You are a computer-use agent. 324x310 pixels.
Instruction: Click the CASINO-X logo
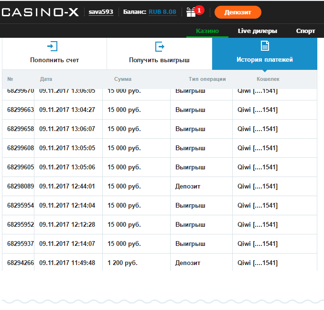pos(40,12)
